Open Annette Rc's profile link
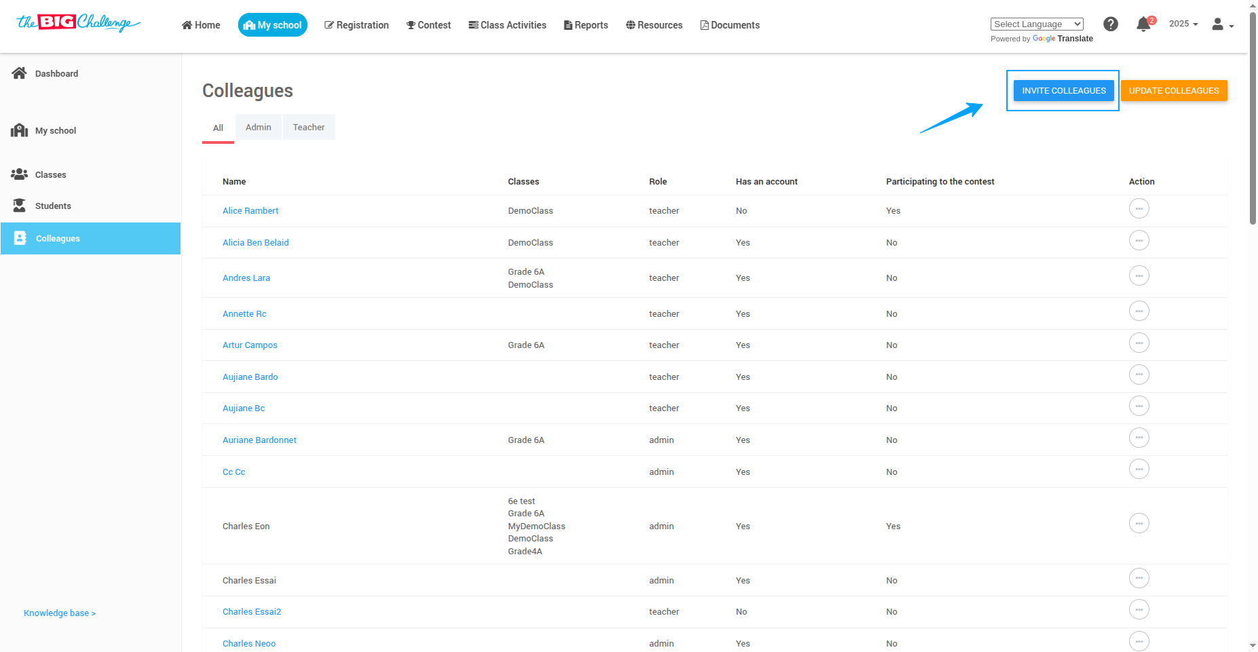Screen dimensions: 1258x652 244,313
